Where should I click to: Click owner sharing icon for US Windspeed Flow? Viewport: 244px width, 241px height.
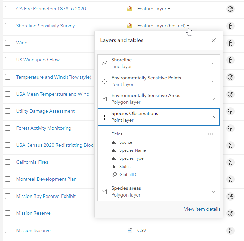(x=230, y=60)
